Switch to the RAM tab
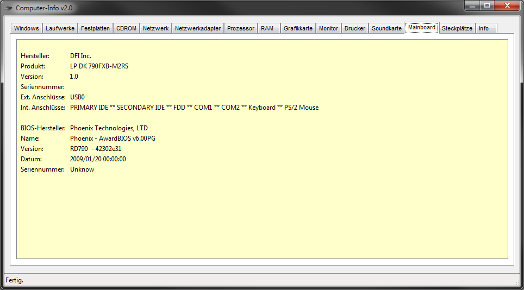 [267, 28]
